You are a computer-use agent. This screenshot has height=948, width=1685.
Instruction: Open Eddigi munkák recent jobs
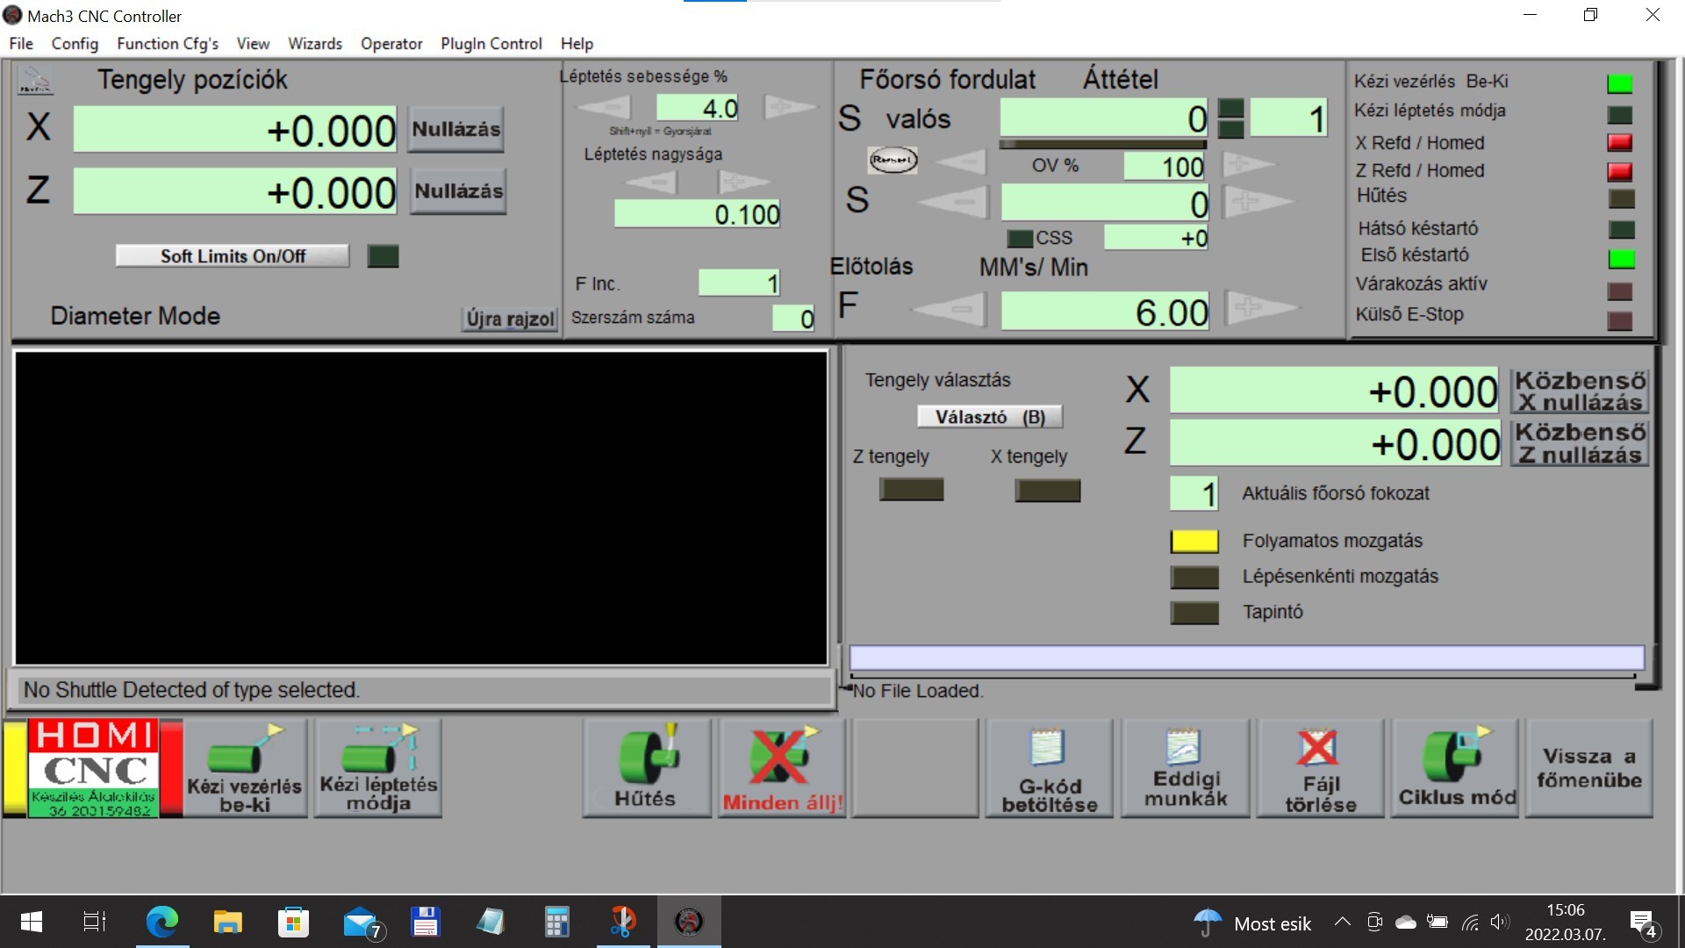click(x=1186, y=768)
